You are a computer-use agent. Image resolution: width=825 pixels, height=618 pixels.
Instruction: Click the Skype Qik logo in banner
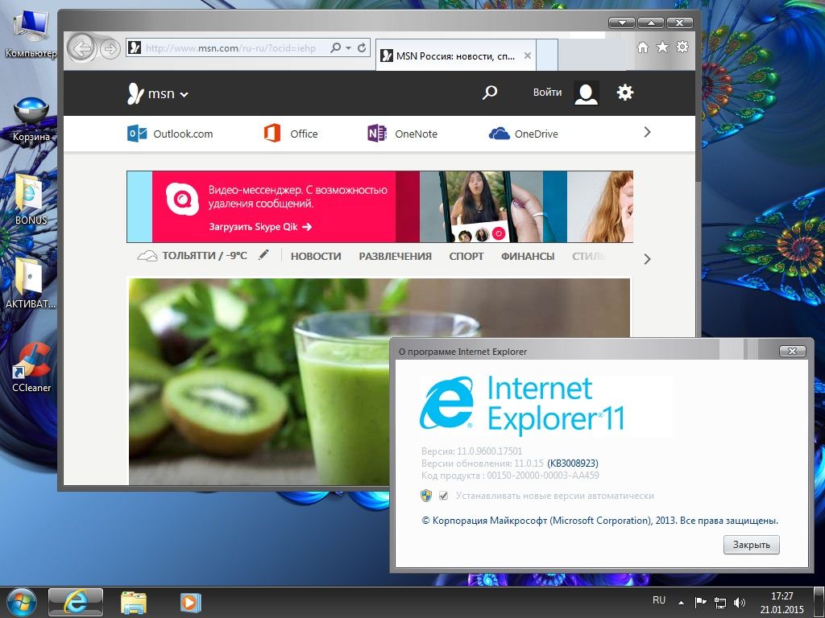[182, 200]
